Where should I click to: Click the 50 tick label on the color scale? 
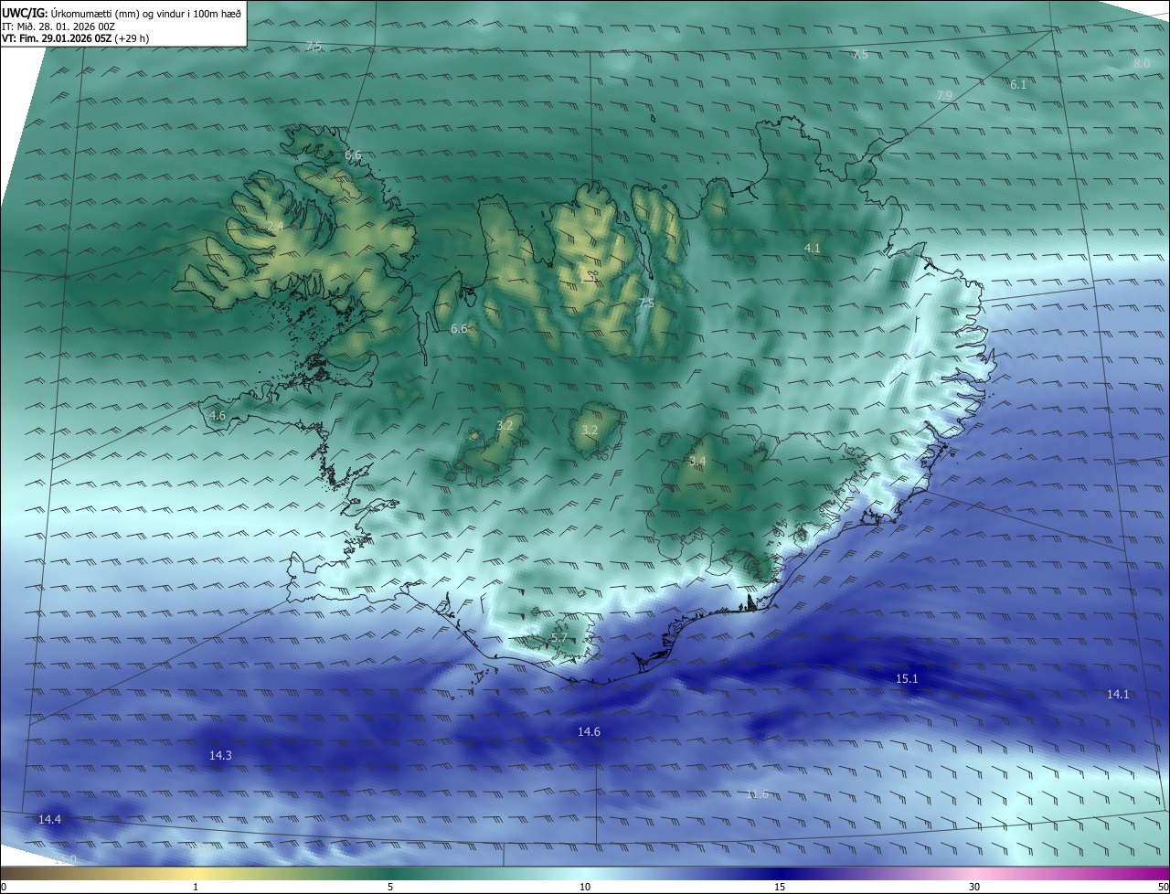click(x=1162, y=887)
